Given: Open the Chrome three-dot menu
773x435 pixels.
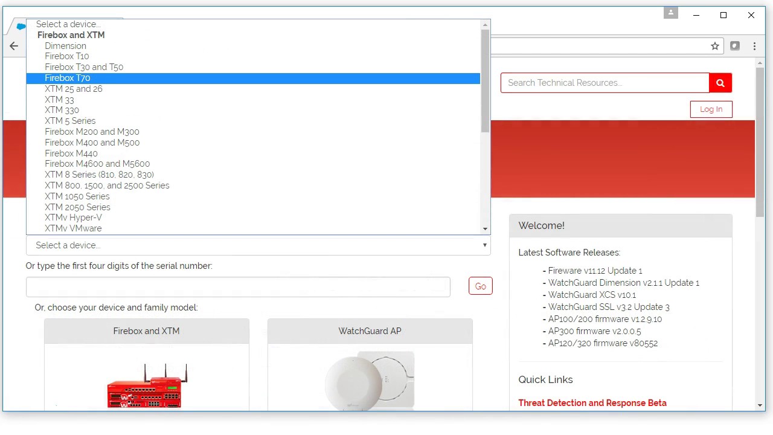Looking at the screenshot, I should click(754, 46).
